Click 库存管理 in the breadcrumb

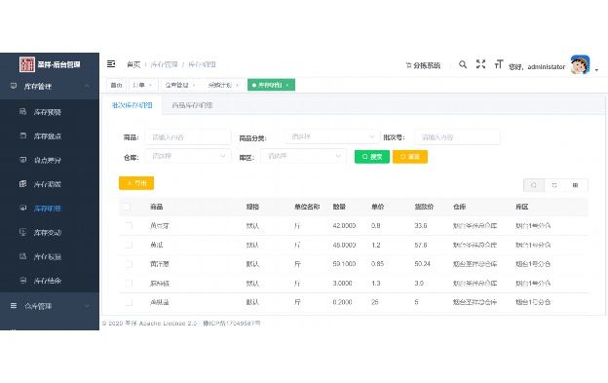point(164,64)
